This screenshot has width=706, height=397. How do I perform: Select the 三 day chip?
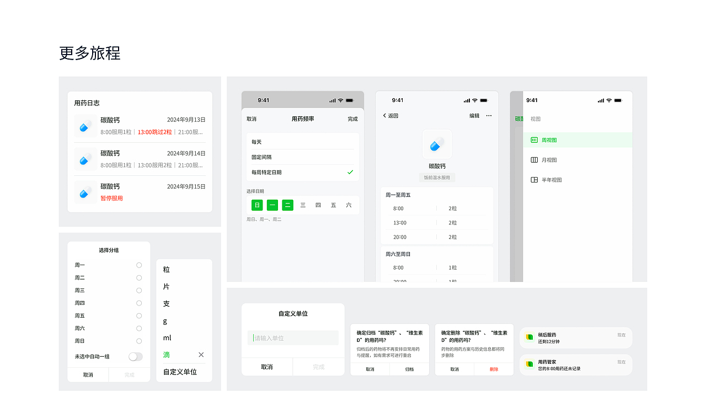303,205
